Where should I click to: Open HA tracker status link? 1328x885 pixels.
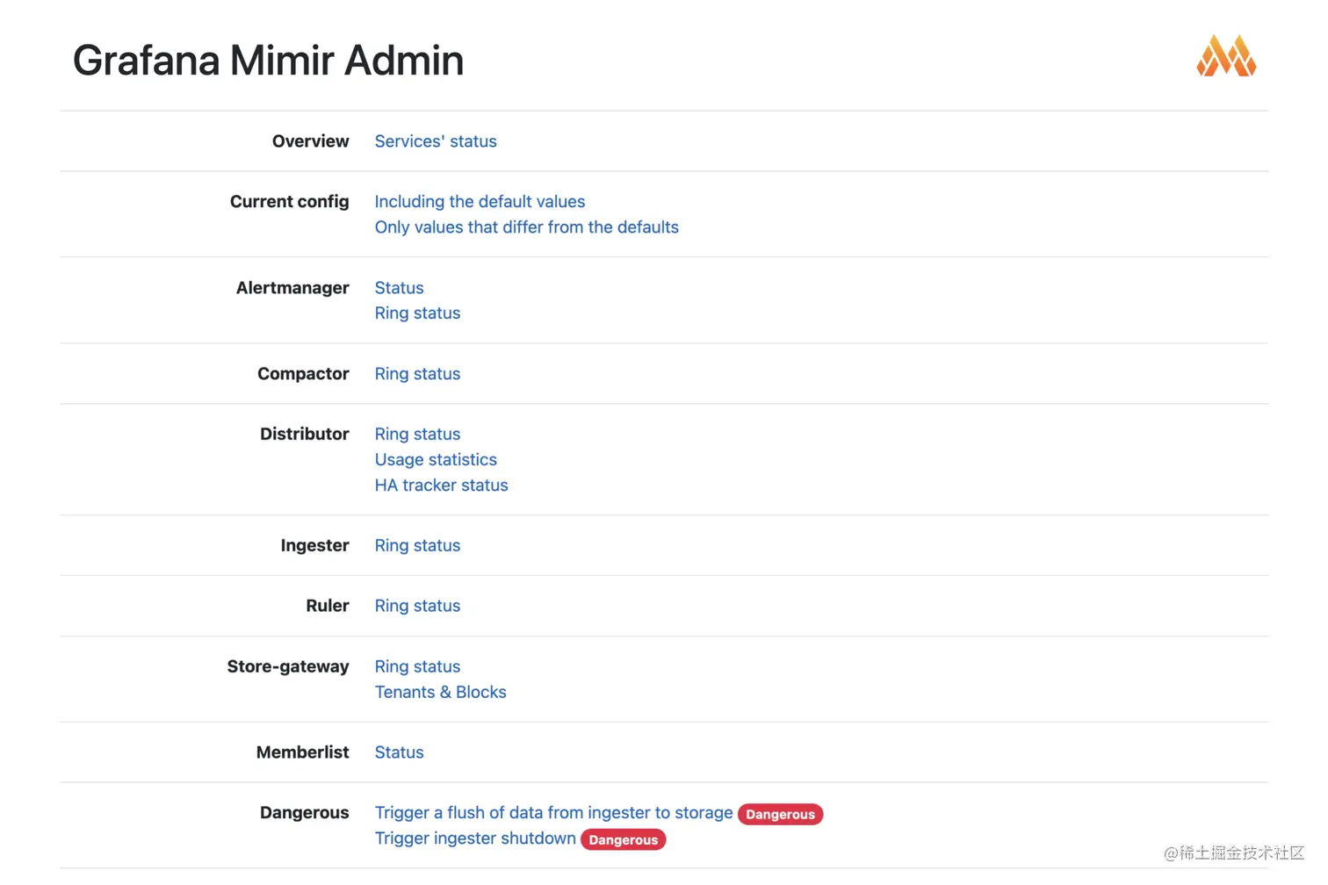coord(441,486)
